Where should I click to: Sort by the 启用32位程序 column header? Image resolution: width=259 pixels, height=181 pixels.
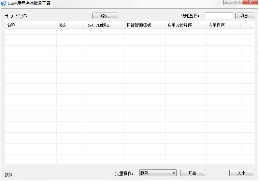coord(186,25)
